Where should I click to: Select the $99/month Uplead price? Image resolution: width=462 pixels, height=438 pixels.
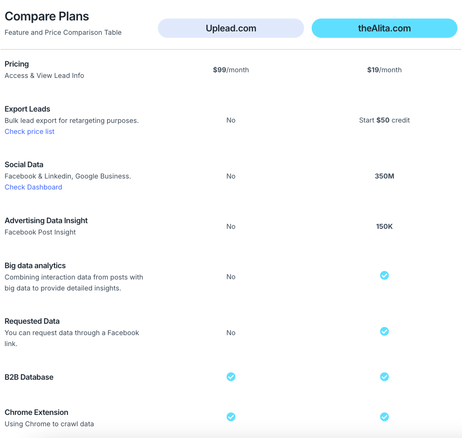click(x=231, y=70)
